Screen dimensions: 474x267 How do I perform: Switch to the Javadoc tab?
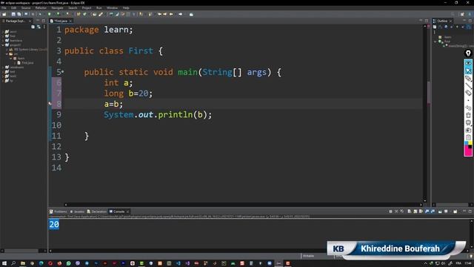[77, 211]
